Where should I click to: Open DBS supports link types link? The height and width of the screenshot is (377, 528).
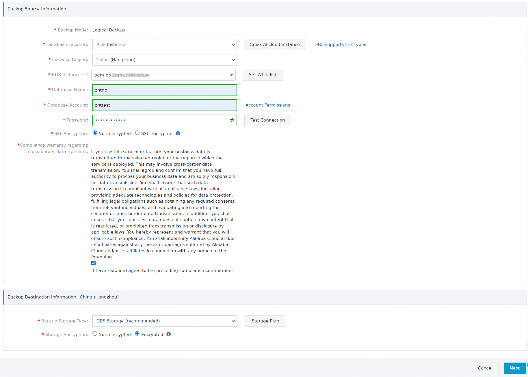[340, 44]
